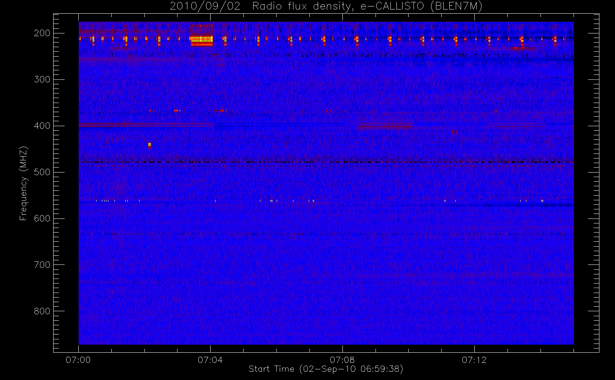Click the 07:00 time tick label

[x=78, y=360]
